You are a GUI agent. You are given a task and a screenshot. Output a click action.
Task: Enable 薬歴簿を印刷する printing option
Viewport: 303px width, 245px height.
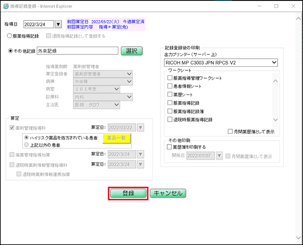[x=170, y=147]
